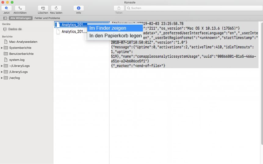Expand the /Library/Logs disclosure triangle
263x164 pixels.
[x=2, y=72]
